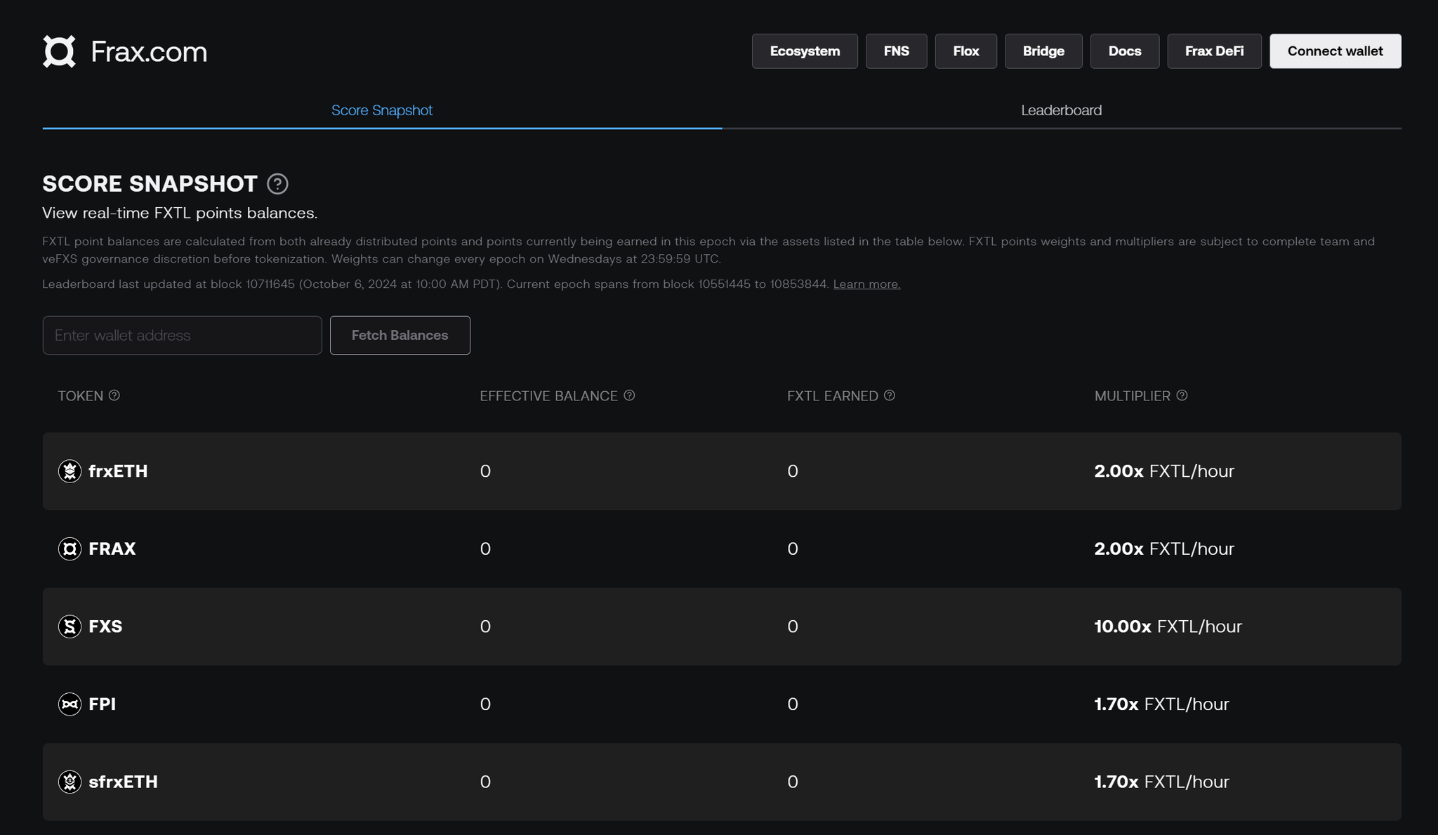Click the FXTL EARNED column header
The width and height of the screenshot is (1438, 835).
coord(832,396)
